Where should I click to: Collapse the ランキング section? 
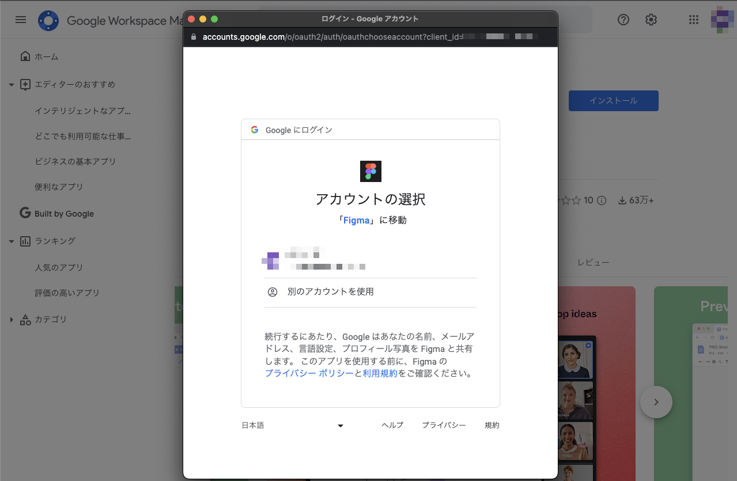point(12,241)
